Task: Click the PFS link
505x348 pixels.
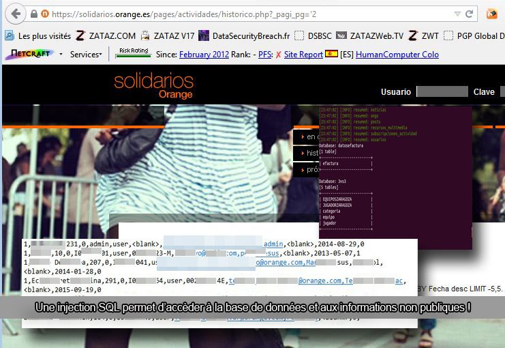Action: coord(264,55)
